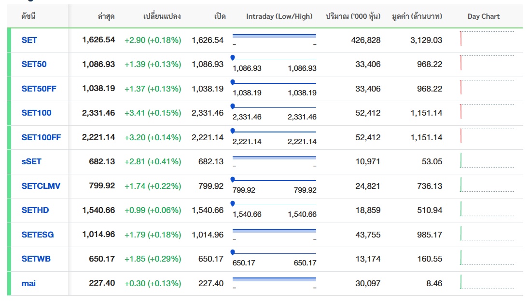This screenshot has height=303, width=529.
Task: Open the SETCLMV index link
Action: [41, 186]
